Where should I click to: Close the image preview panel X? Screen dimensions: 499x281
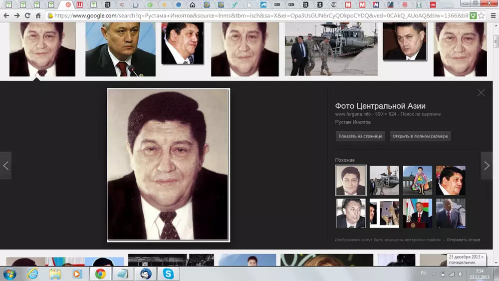(x=481, y=92)
